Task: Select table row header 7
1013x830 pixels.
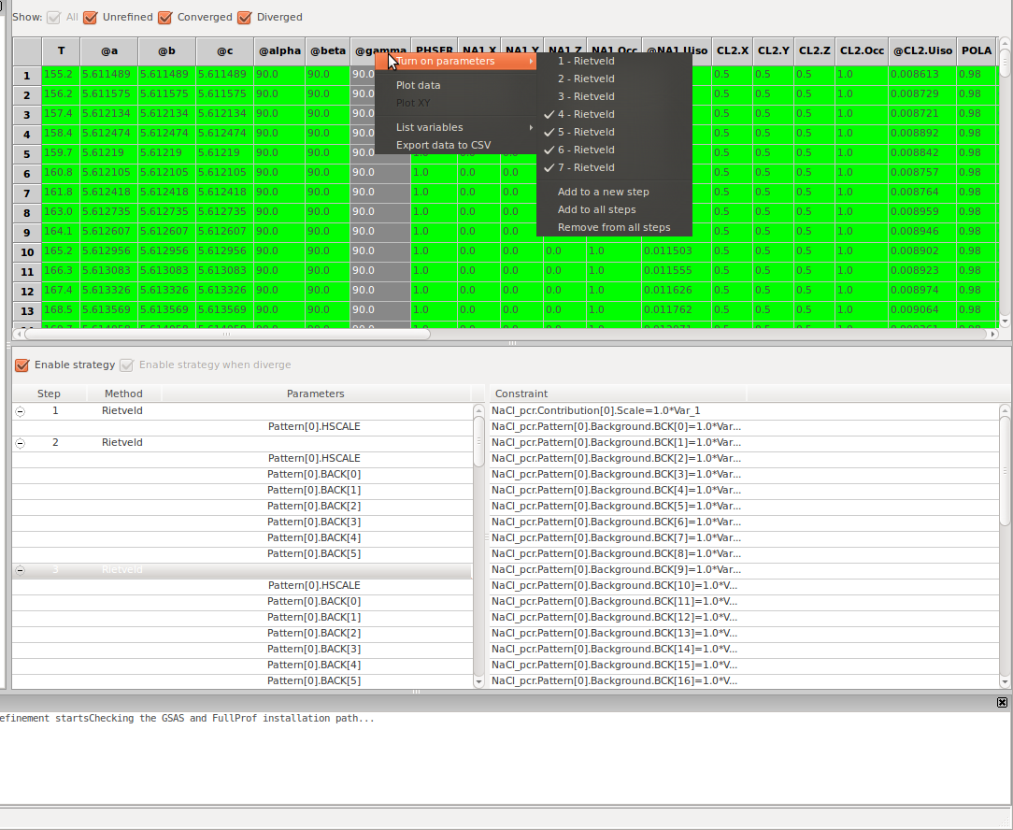Action: (27, 193)
